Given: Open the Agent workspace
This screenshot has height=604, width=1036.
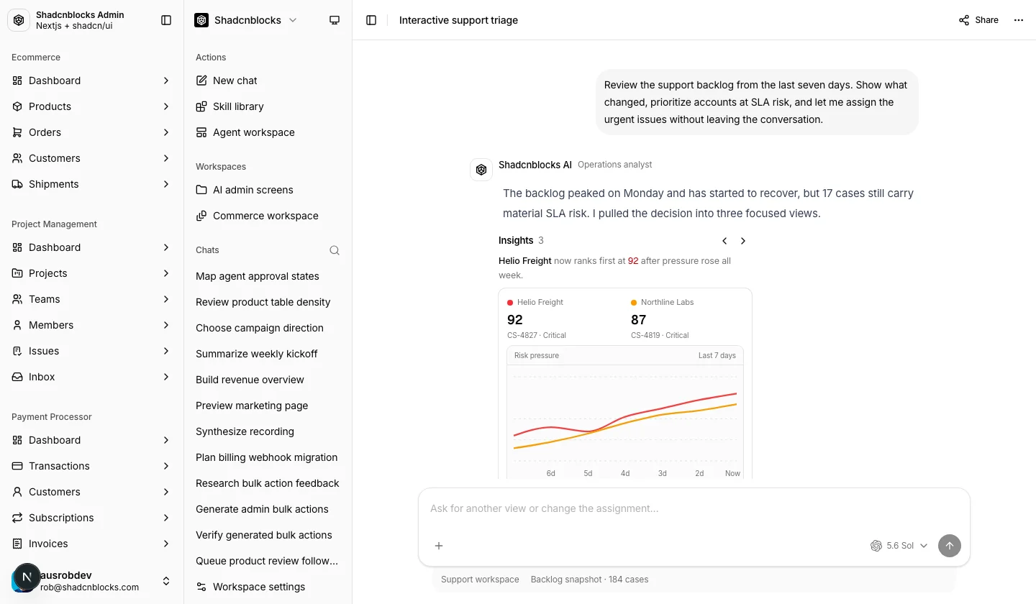Looking at the screenshot, I should [268, 132].
